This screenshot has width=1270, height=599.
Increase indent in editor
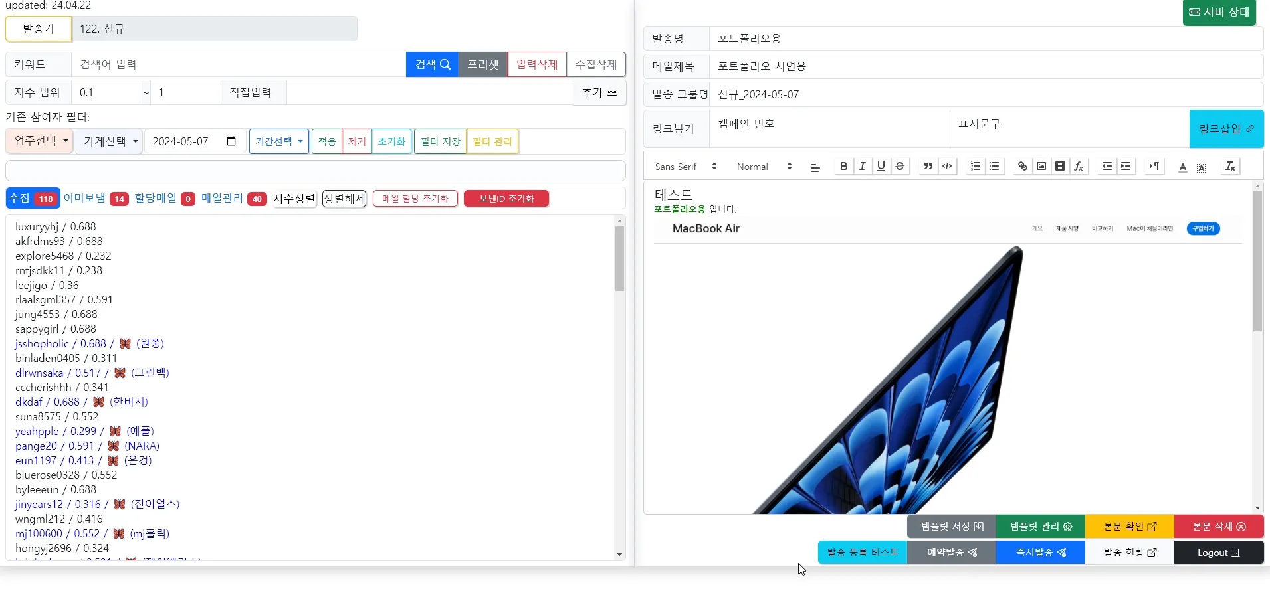coord(1126,167)
